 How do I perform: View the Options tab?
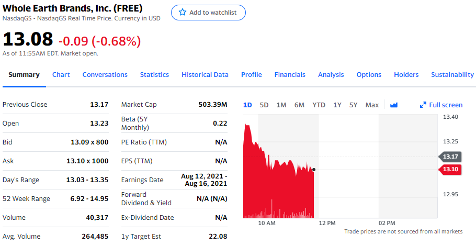click(x=369, y=75)
